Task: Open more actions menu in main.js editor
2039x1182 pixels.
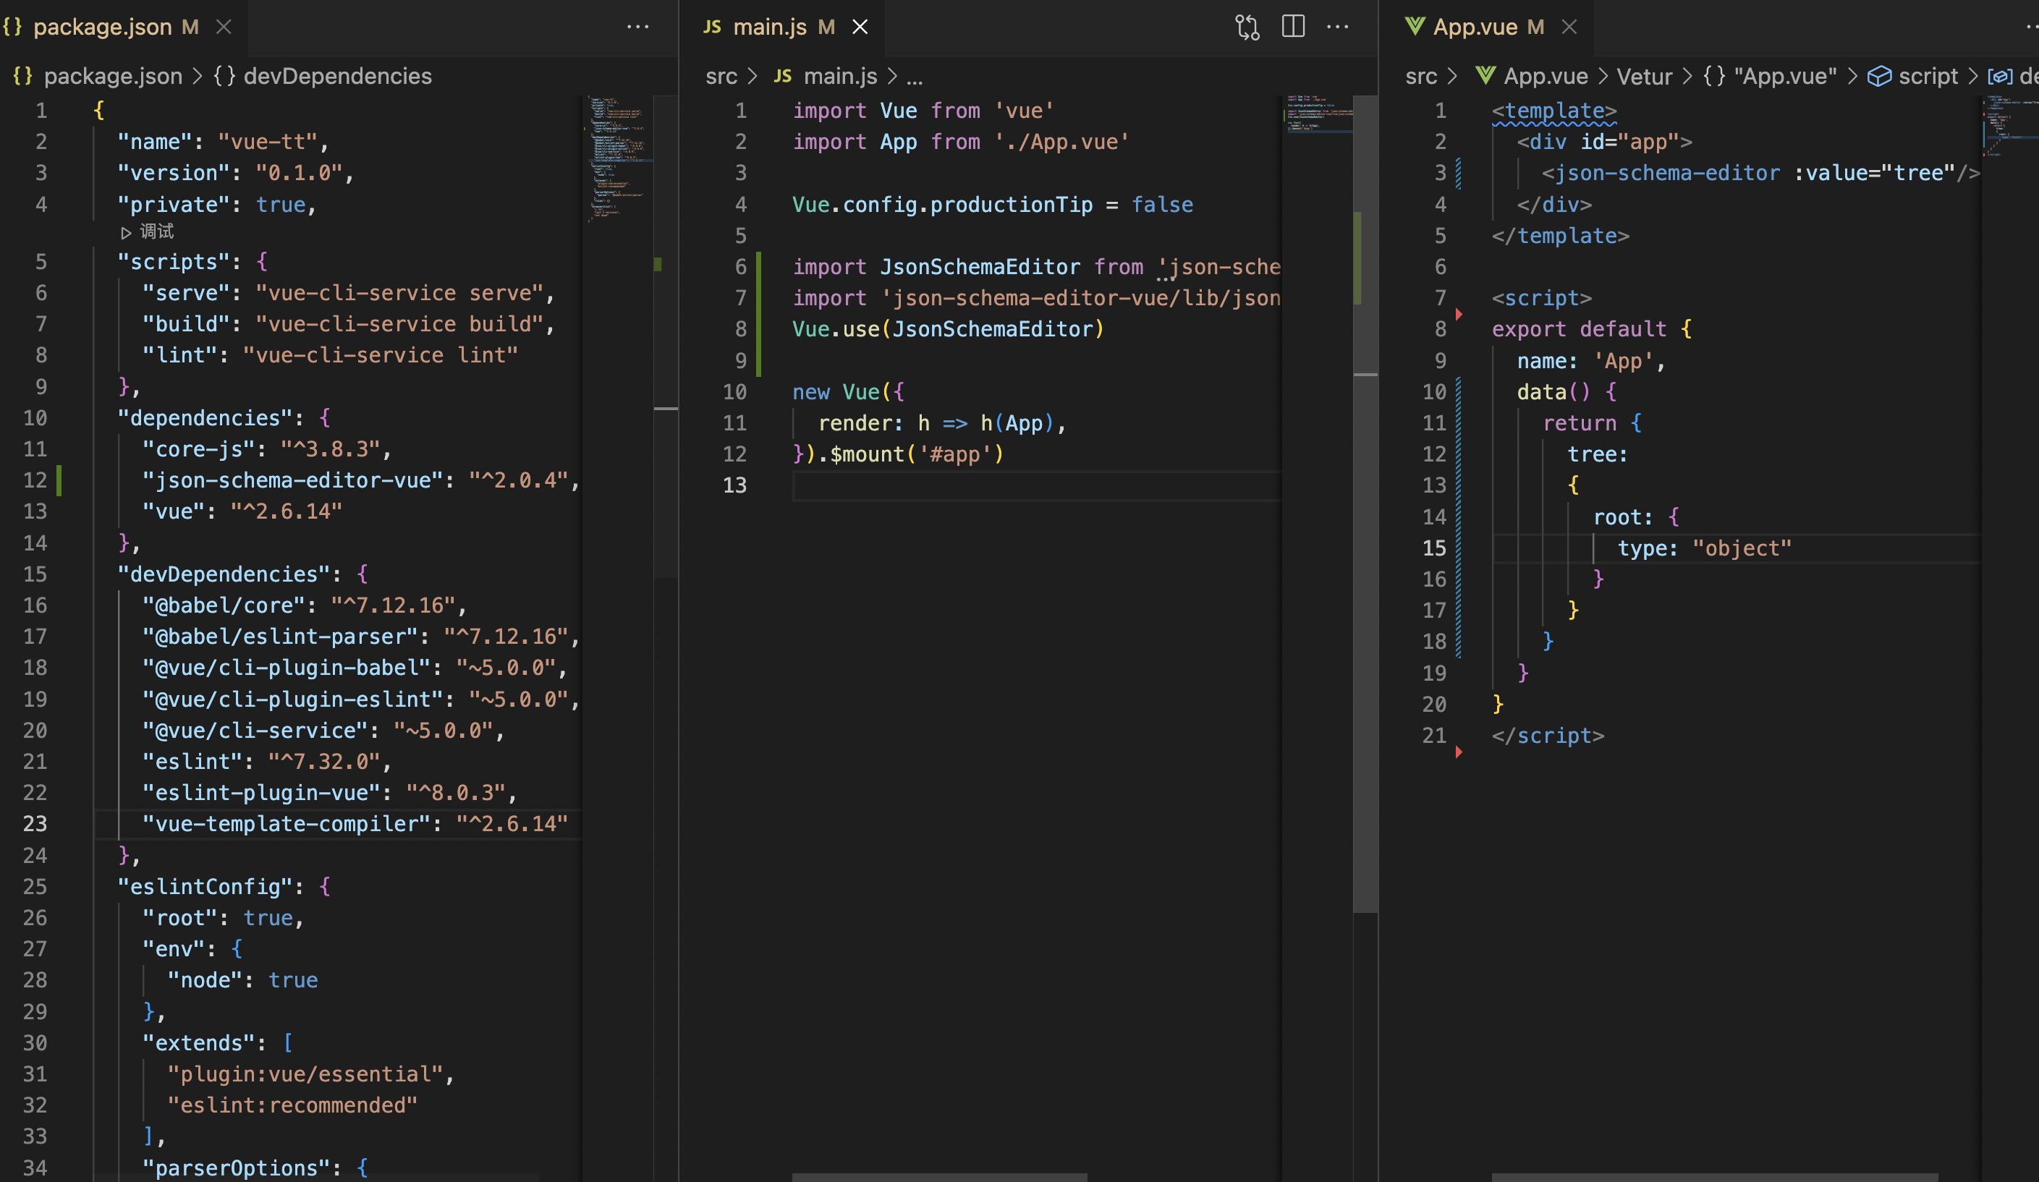Action: 1337,27
